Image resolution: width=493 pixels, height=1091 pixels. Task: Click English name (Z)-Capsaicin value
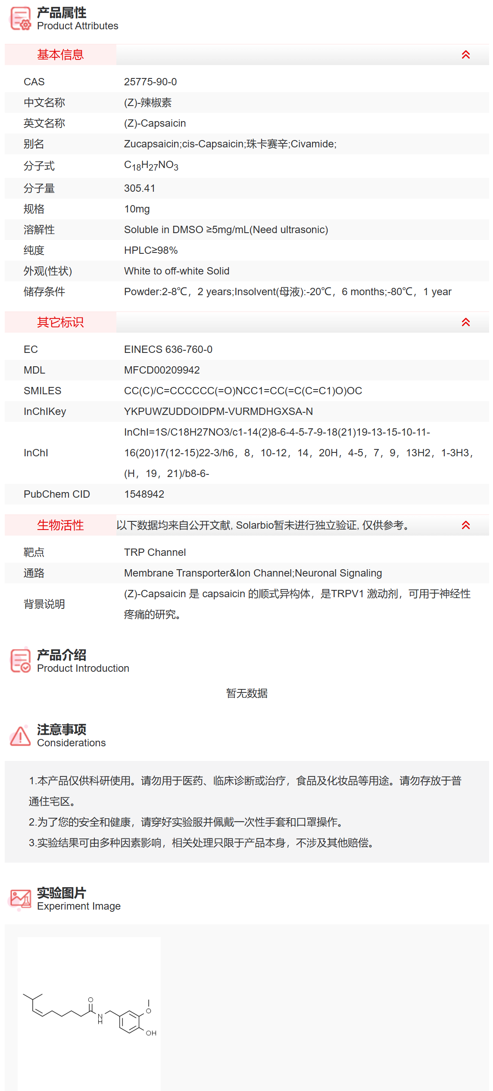click(x=155, y=123)
